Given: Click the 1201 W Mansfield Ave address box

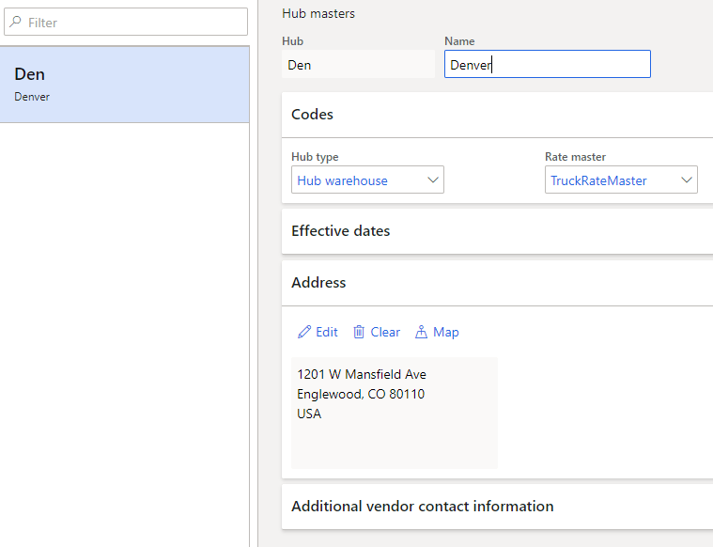Looking at the screenshot, I should [395, 413].
